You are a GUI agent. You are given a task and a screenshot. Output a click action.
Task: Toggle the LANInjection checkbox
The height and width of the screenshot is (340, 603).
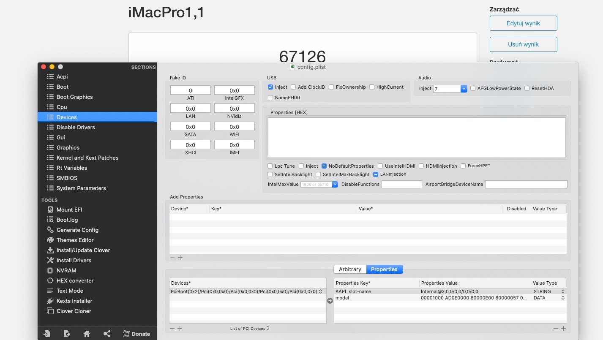[x=376, y=174]
